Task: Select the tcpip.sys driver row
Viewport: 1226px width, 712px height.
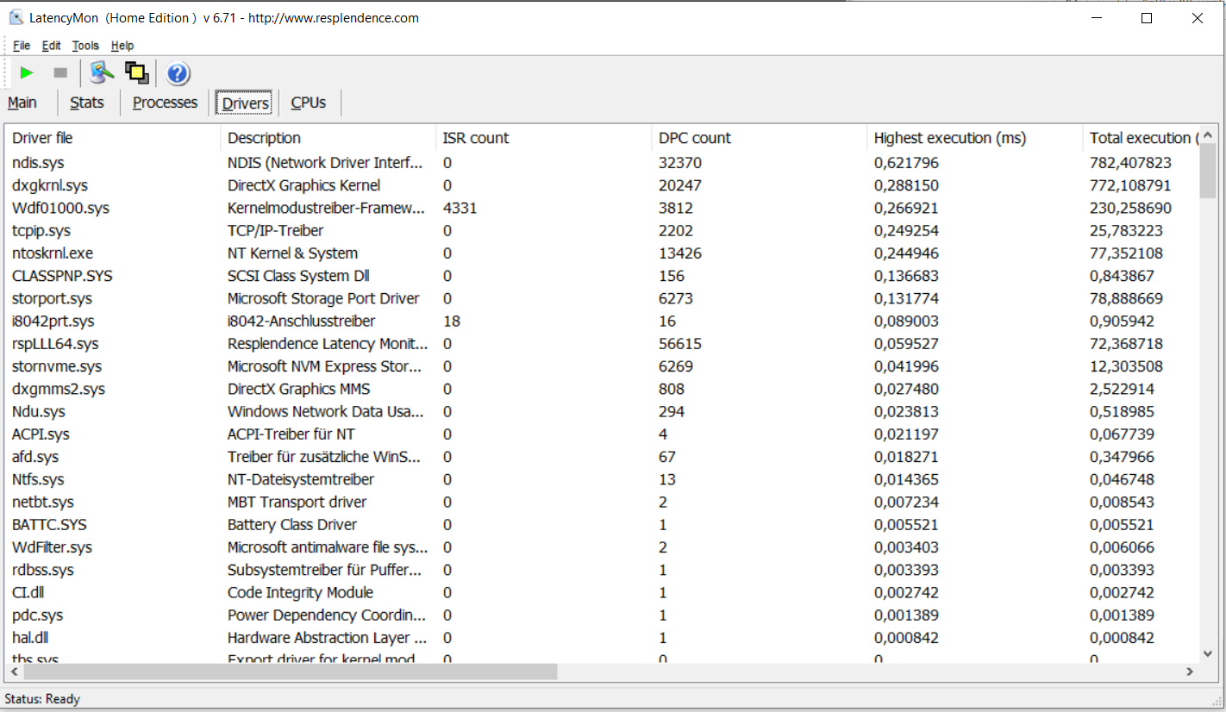Action: 602,230
